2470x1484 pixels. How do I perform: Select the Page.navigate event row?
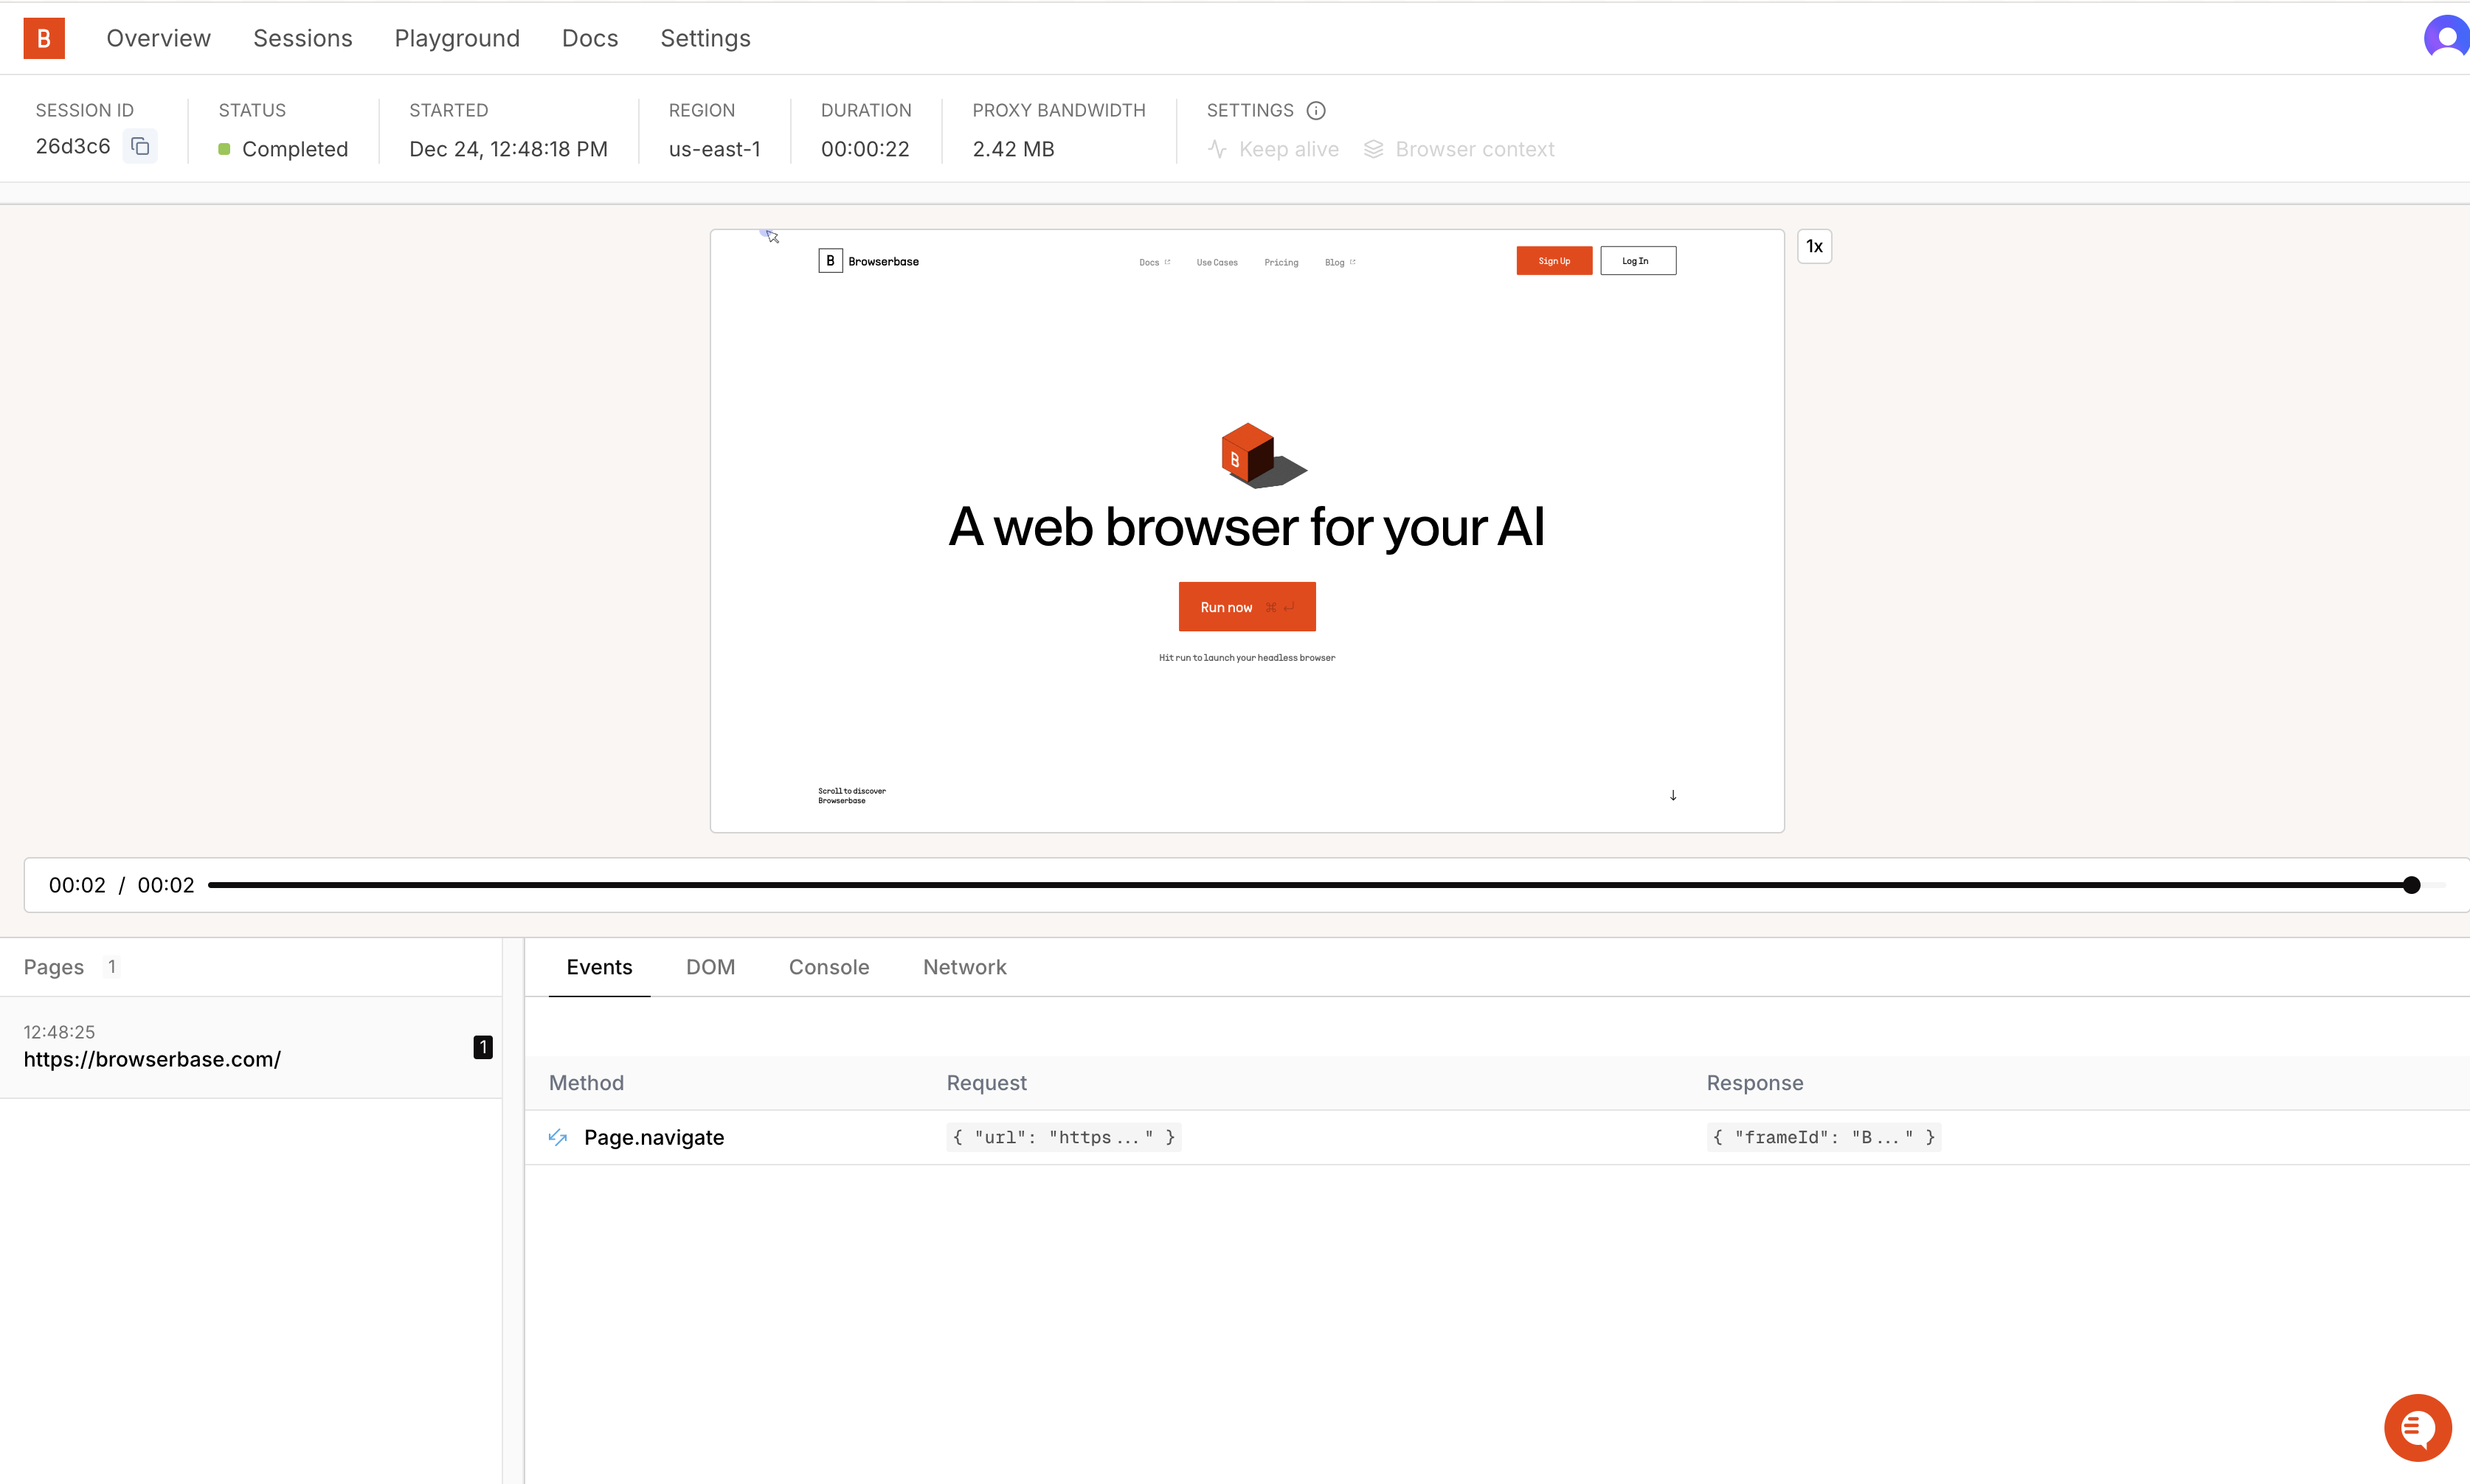pos(1497,1137)
